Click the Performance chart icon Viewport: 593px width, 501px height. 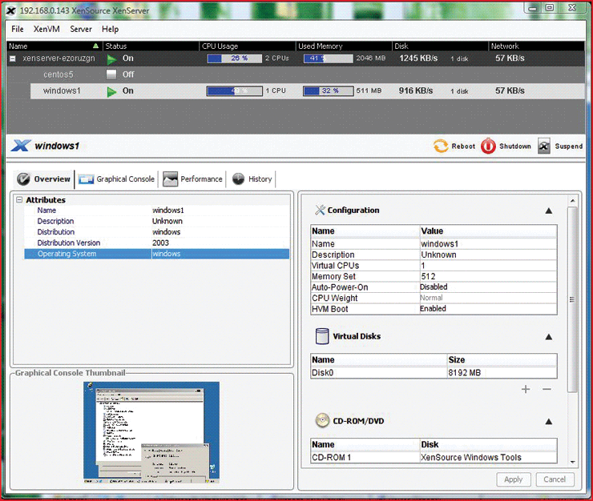coord(170,179)
